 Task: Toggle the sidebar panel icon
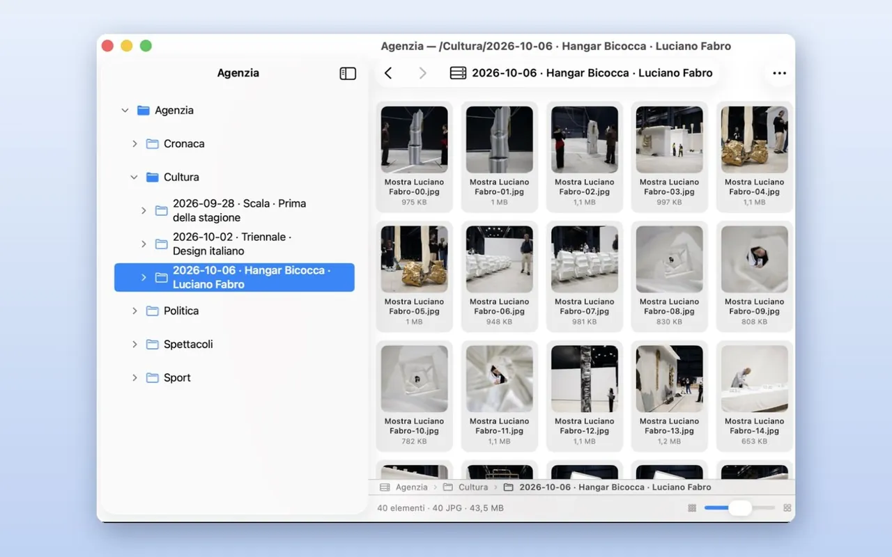[x=348, y=73]
